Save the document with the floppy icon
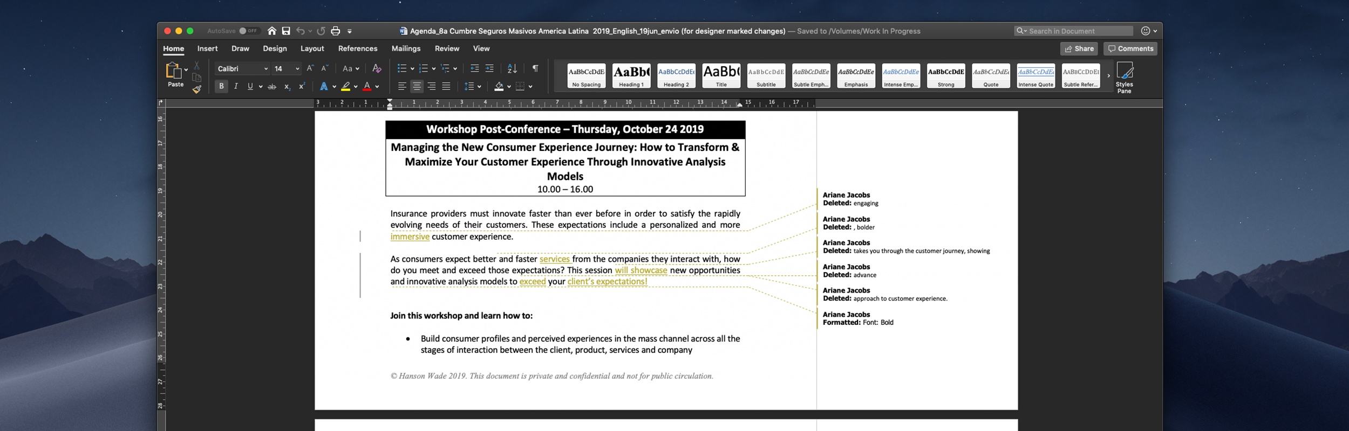This screenshot has width=1349, height=431. point(286,31)
